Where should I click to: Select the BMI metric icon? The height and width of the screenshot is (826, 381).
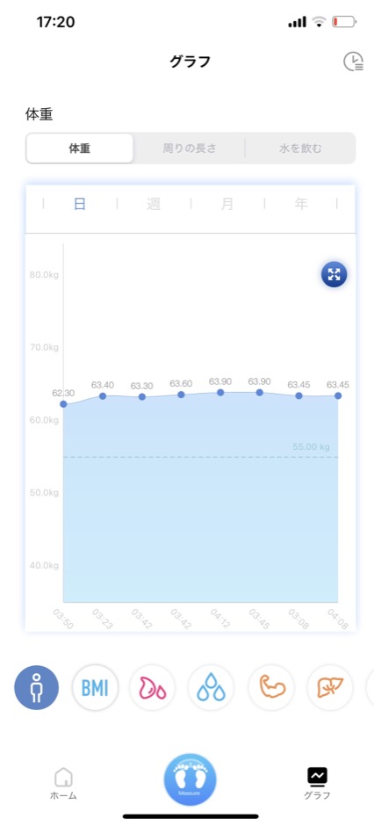point(95,688)
